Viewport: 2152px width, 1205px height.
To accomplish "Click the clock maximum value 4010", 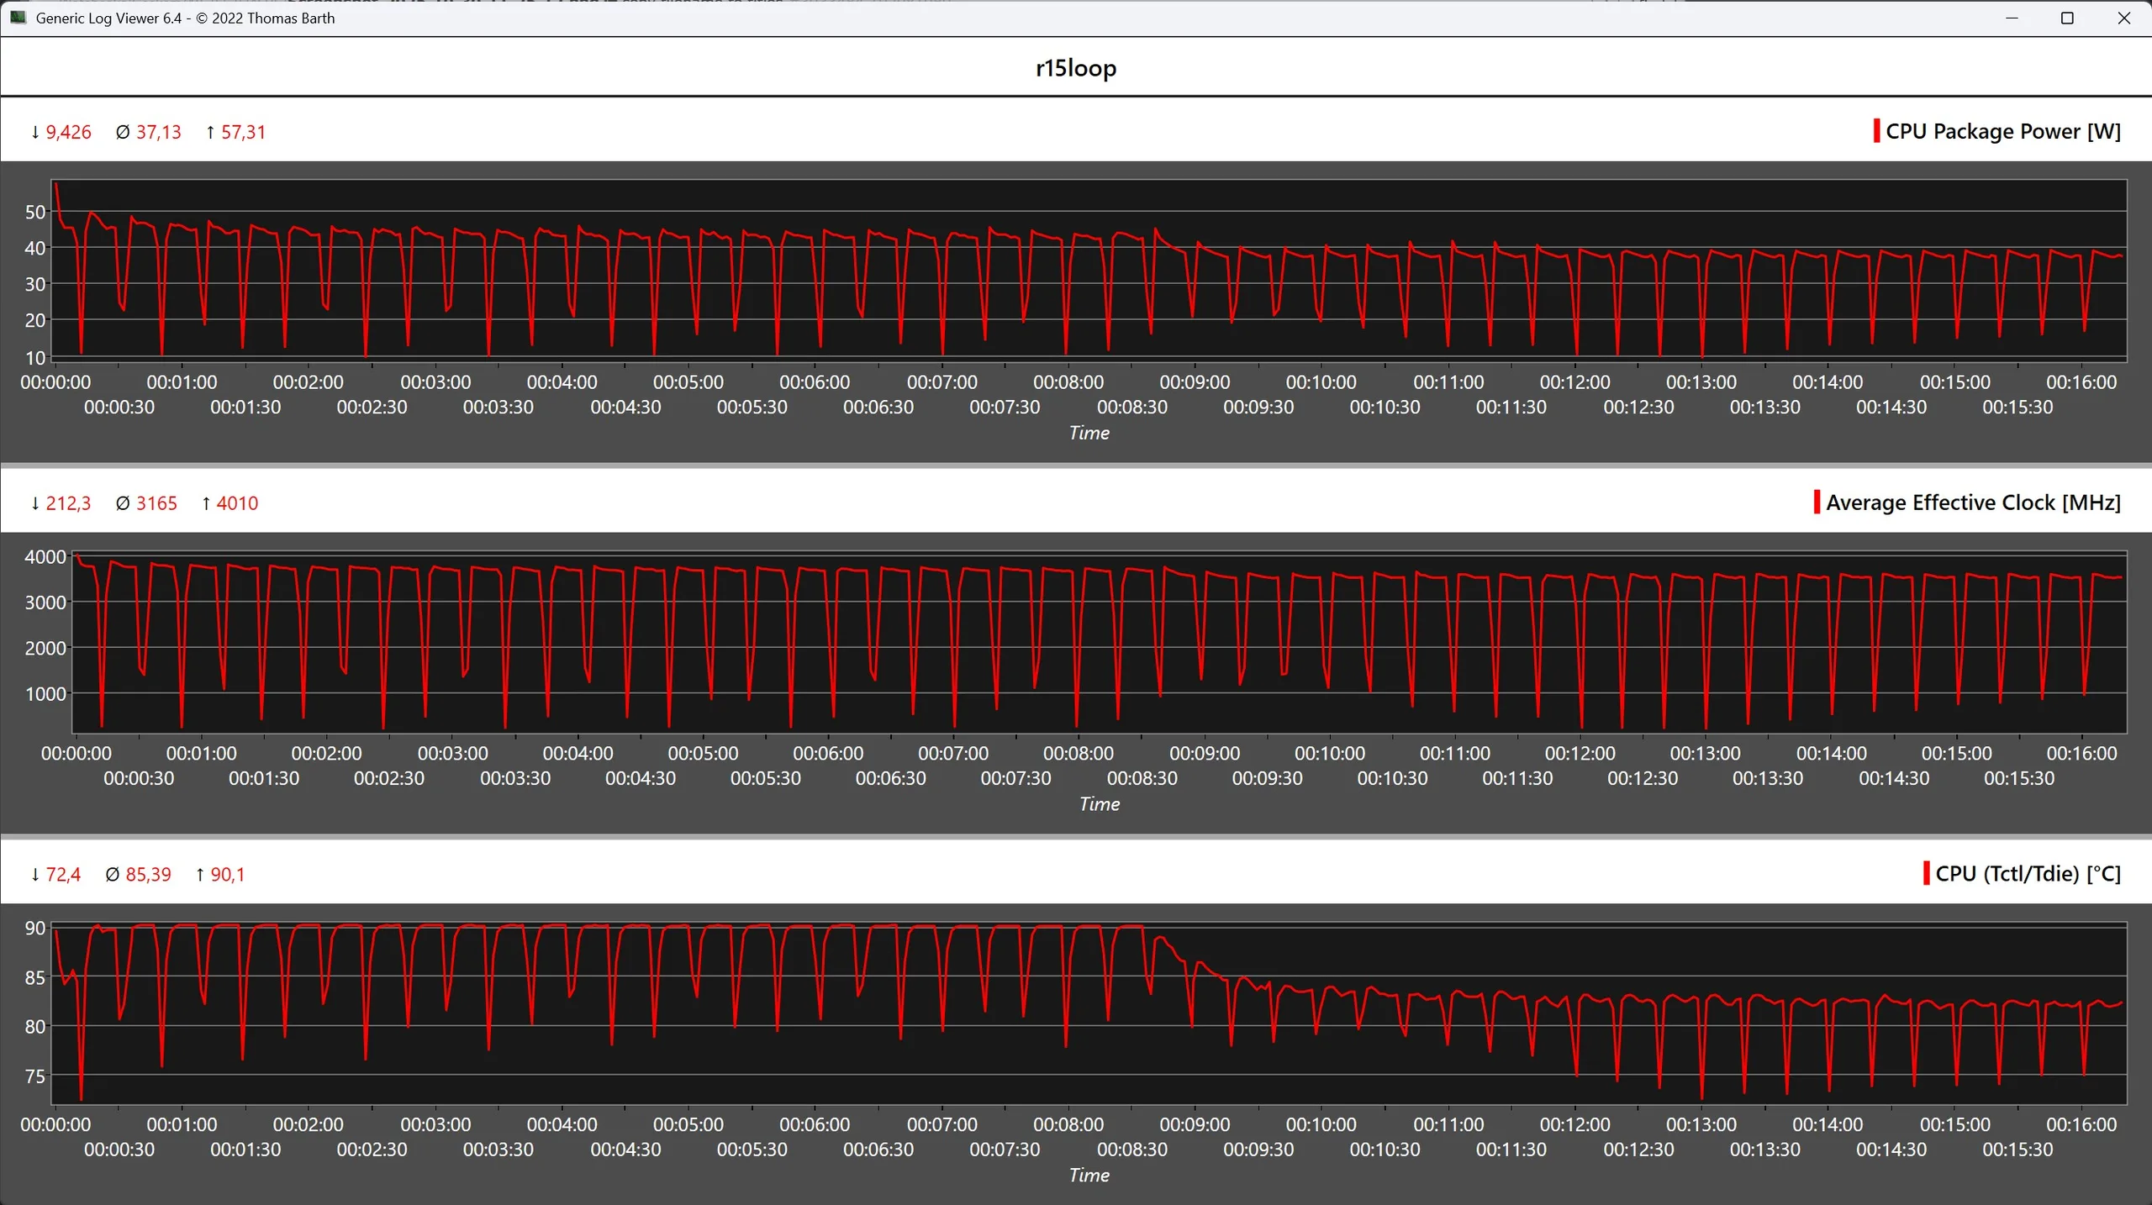I will (237, 503).
